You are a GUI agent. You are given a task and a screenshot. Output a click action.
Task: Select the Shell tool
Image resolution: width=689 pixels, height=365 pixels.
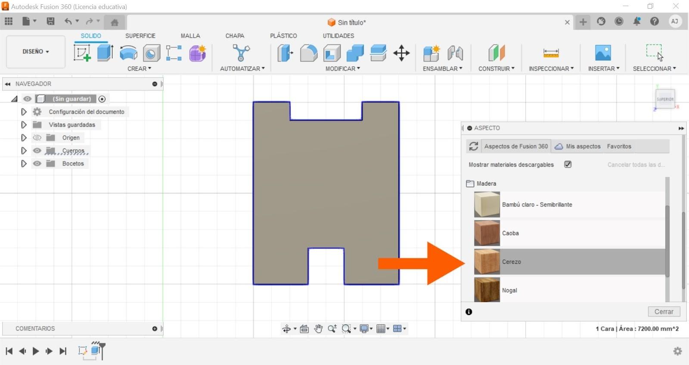pyautogui.click(x=332, y=53)
